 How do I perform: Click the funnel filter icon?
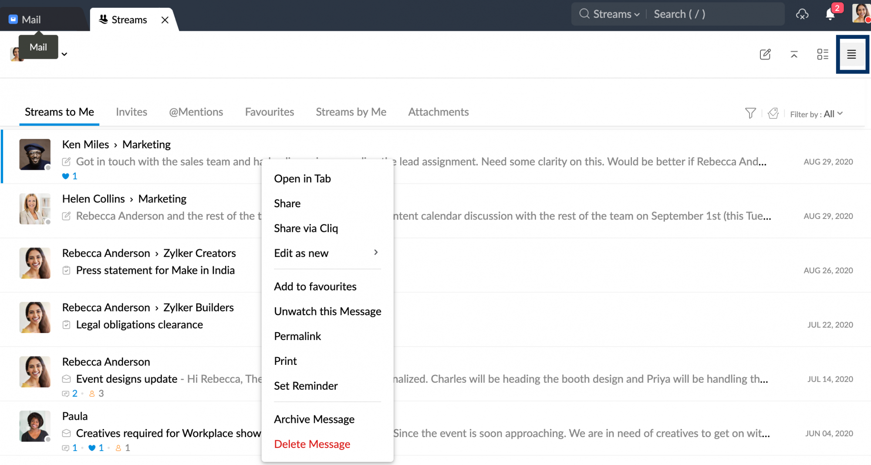750,114
